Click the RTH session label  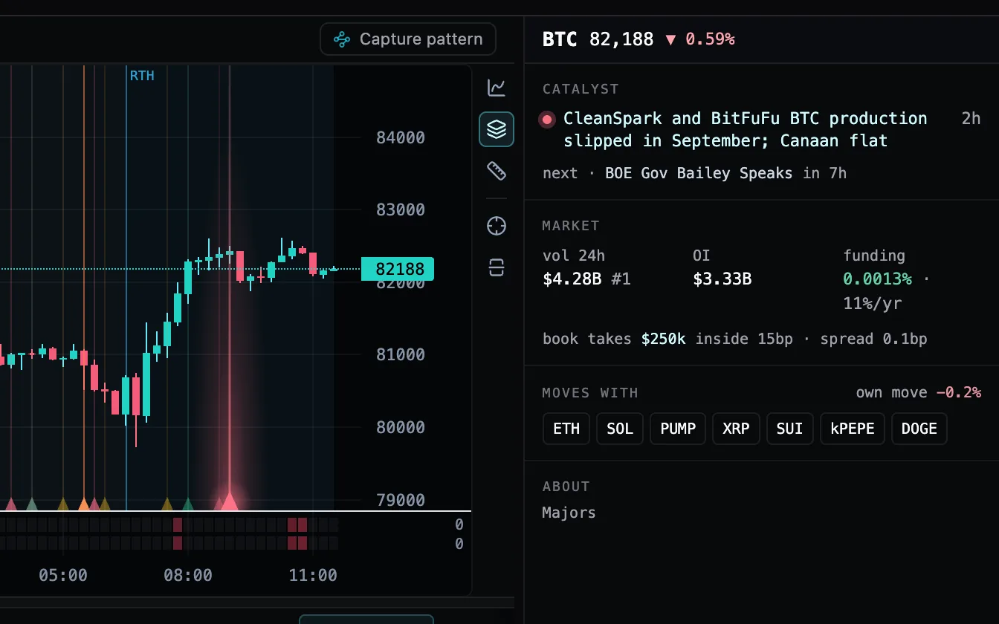tap(142, 76)
